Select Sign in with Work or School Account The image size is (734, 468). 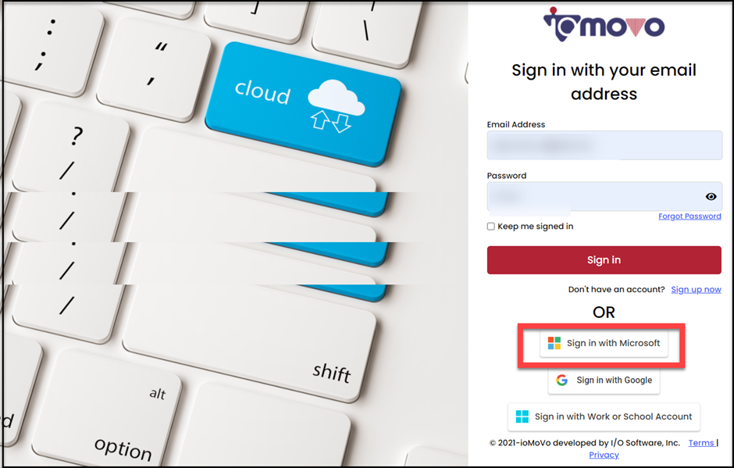pyautogui.click(x=604, y=416)
